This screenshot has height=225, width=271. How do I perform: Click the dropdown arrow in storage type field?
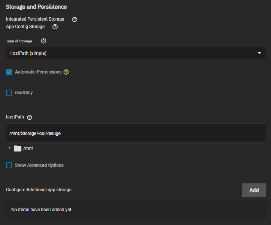point(259,53)
